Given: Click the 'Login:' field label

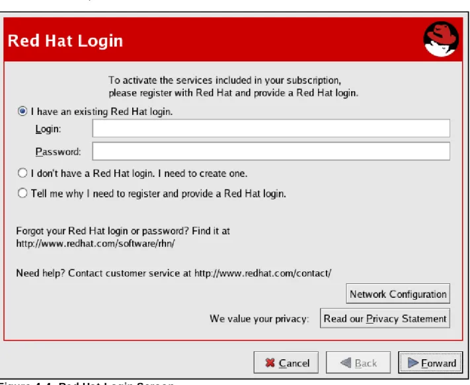Looking at the screenshot, I should pos(48,129).
